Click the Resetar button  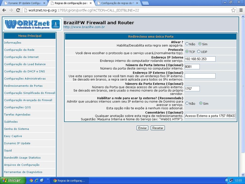click(158, 128)
